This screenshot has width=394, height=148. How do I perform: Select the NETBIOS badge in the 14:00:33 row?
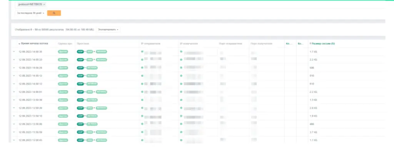pyautogui.click(x=101, y=60)
